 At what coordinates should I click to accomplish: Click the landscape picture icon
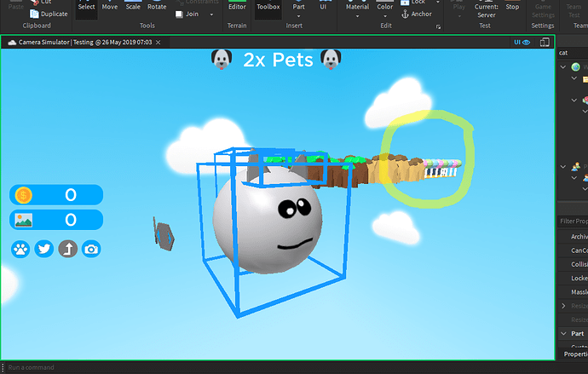pyautogui.click(x=23, y=220)
